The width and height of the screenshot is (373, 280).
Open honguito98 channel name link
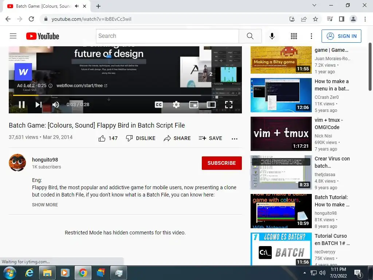(x=45, y=160)
